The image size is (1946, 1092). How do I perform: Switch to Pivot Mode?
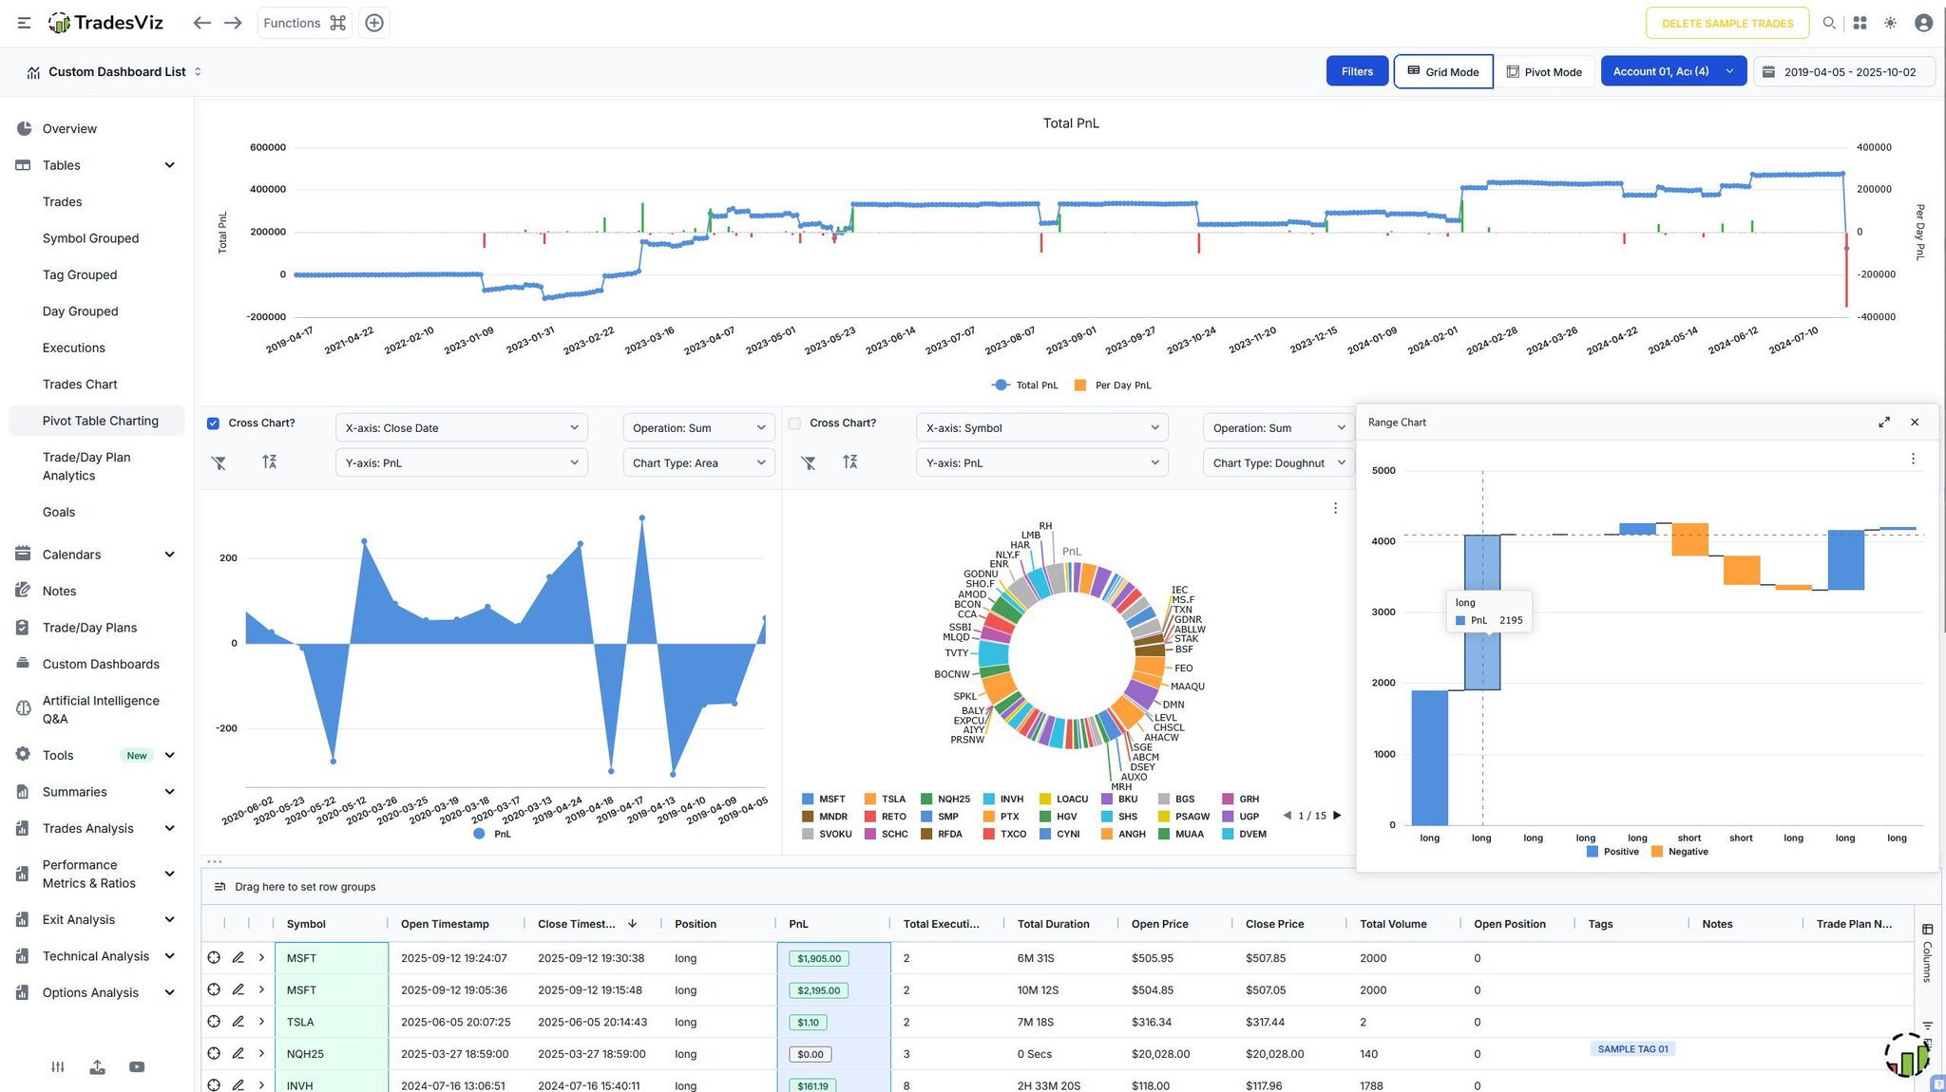point(1544,72)
